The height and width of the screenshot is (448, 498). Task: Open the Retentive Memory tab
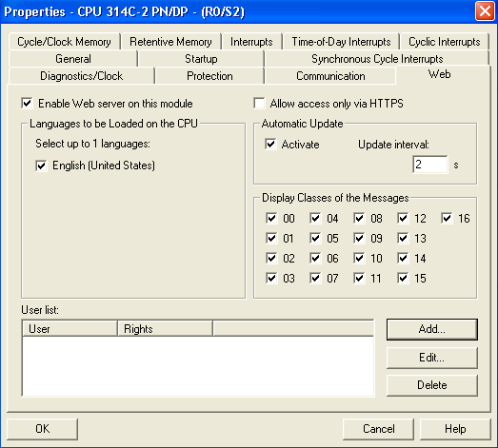click(x=170, y=42)
